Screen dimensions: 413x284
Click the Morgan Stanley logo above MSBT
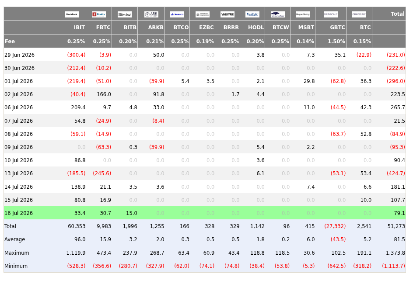[303, 14]
